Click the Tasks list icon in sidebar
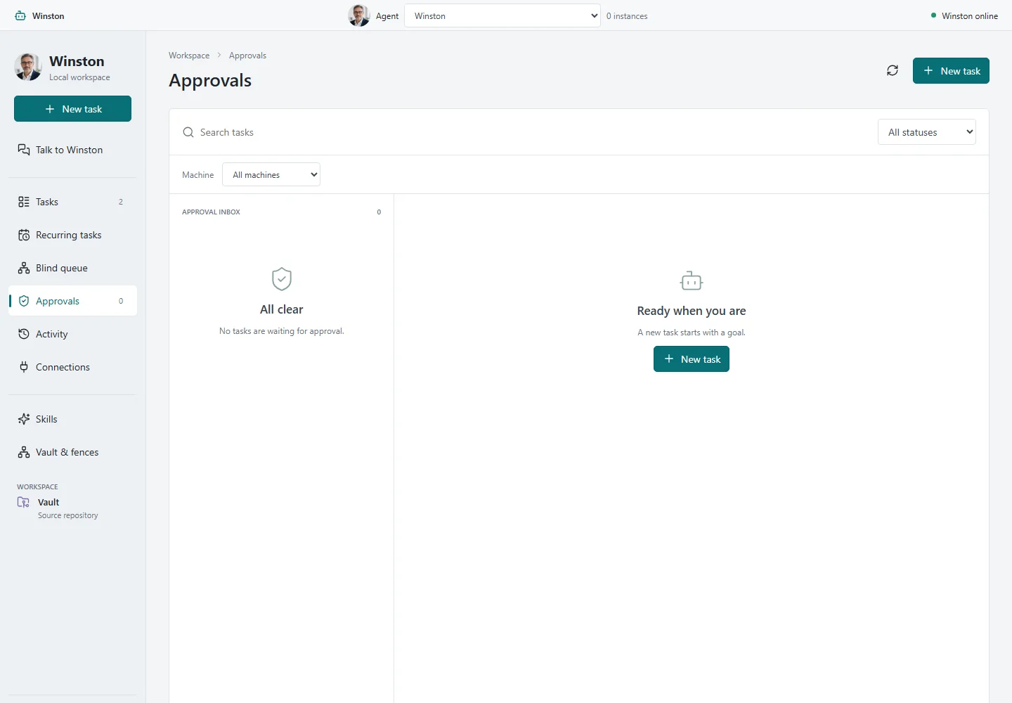1012x703 pixels. pyautogui.click(x=24, y=202)
